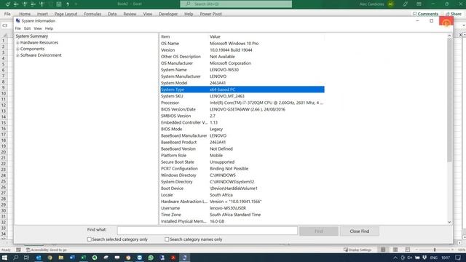Select the OS Name row
466x262 pixels.
(242, 44)
